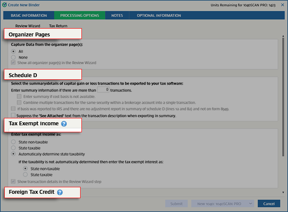The height and width of the screenshot is (212, 288).
Task: Choose 'Automatically determine state taxability' option
Action: pyautogui.click(x=14, y=154)
